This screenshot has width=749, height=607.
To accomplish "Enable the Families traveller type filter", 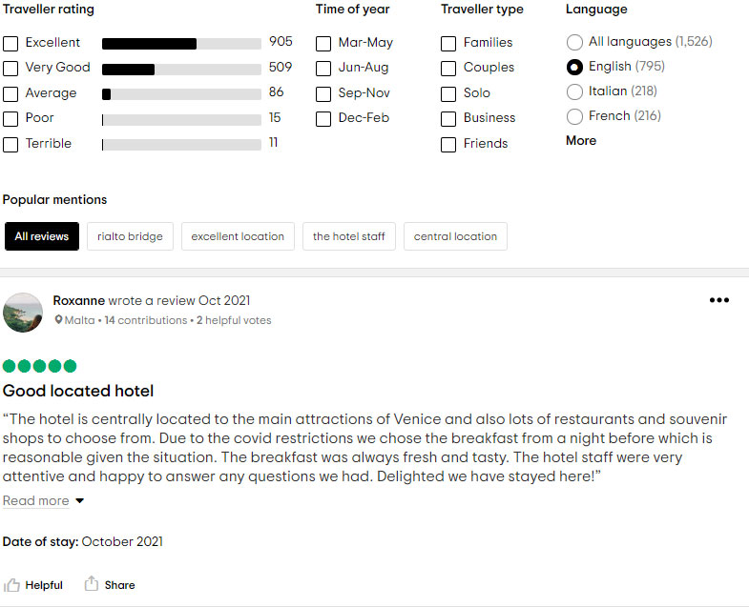I will [x=448, y=44].
